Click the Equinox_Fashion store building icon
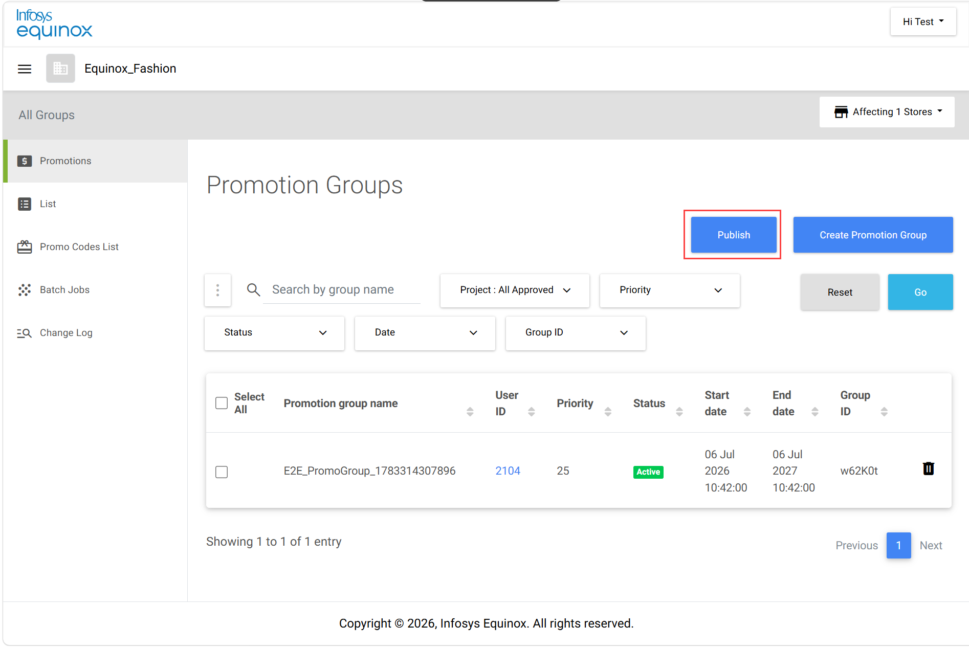Image resolution: width=969 pixels, height=648 pixels. 60,69
